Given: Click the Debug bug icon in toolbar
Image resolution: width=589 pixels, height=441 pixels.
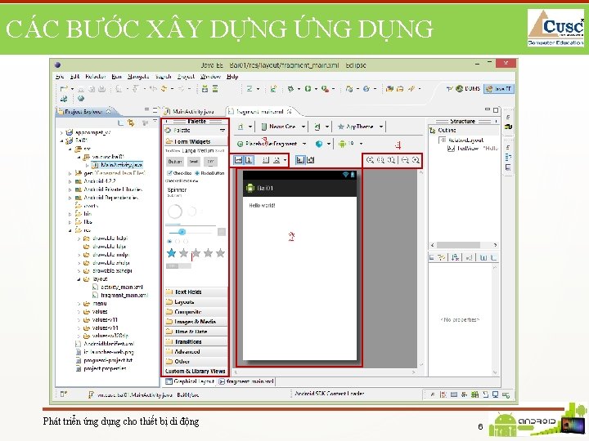Looking at the screenshot, I should point(290,89).
